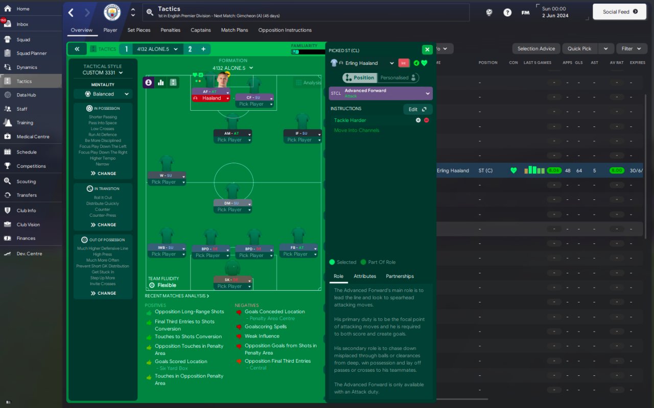Screen dimensions: 654x408
Task: Select tactic slot 2
Action: [190, 49]
